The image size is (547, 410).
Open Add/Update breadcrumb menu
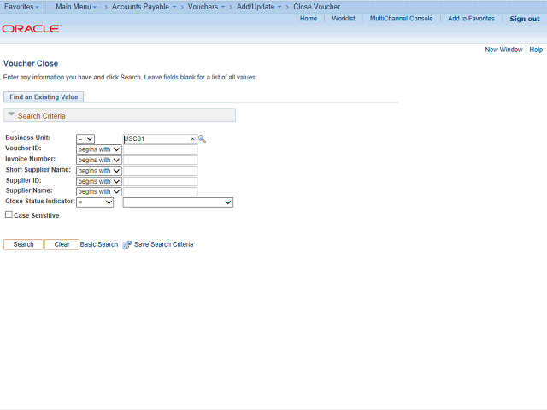point(259,7)
